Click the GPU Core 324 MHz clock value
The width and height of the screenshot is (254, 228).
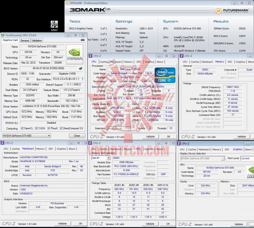tap(205, 185)
